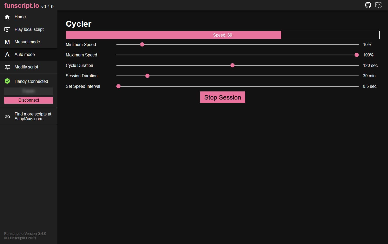The image size is (388, 244).
Task: Click the Maximum Speed slider handle
Action: (357, 55)
